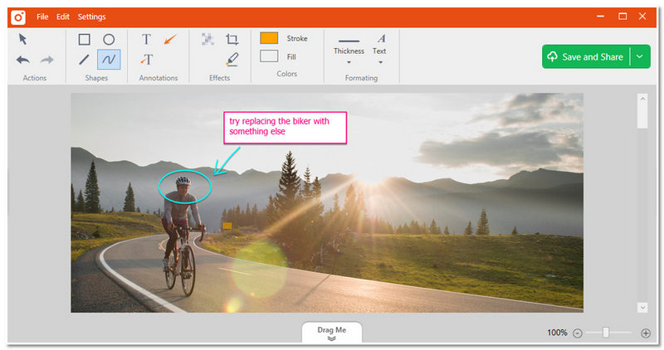Select the pointer selection tool
The image size is (664, 350).
(x=23, y=39)
